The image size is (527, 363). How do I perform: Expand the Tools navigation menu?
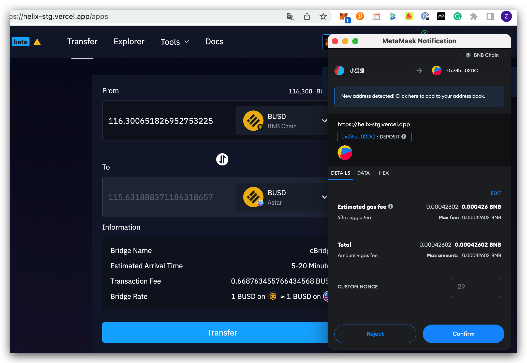175,42
